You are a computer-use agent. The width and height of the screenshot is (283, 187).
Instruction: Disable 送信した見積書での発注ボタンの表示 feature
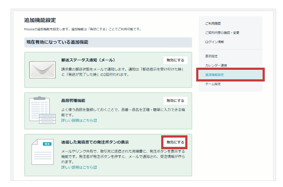point(175,142)
